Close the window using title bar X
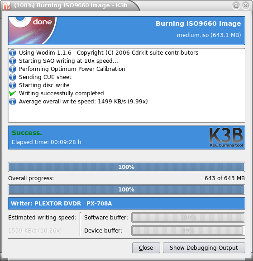This screenshot has height=261, width=253. [245, 6]
